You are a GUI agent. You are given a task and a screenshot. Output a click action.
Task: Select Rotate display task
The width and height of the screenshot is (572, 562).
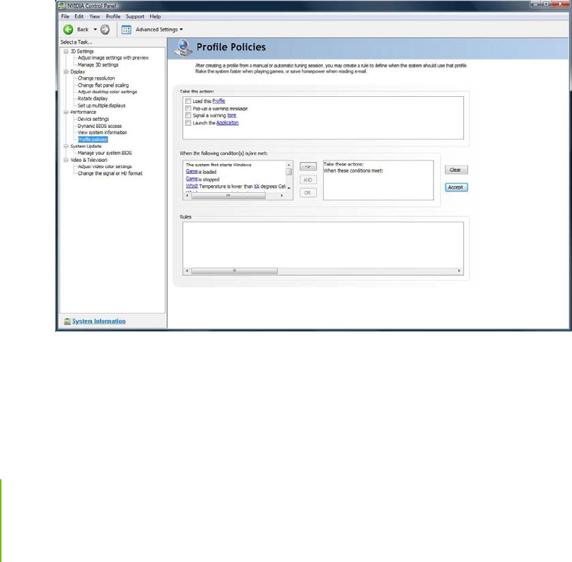[x=93, y=98]
